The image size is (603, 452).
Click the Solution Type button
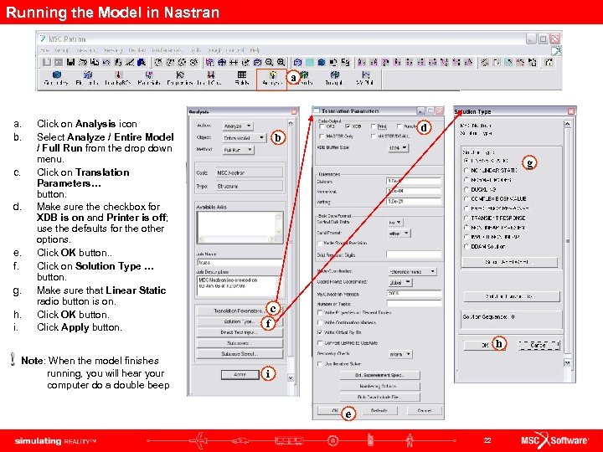click(x=240, y=321)
